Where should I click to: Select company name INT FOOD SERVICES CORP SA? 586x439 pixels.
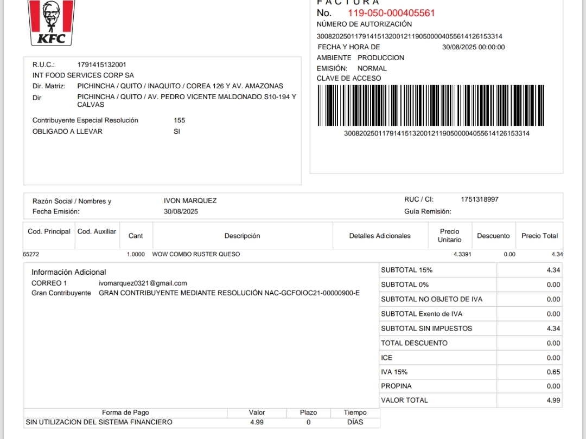click(x=83, y=75)
